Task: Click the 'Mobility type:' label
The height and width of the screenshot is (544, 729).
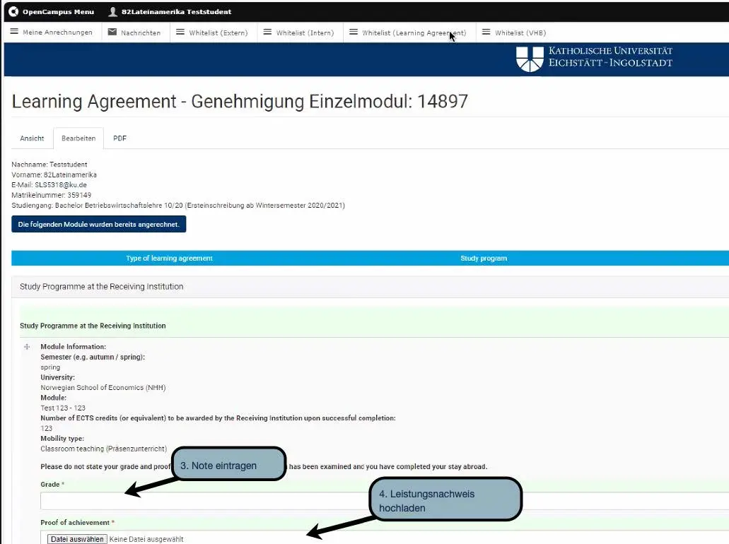Action: pyautogui.click(x=62, y=439)
